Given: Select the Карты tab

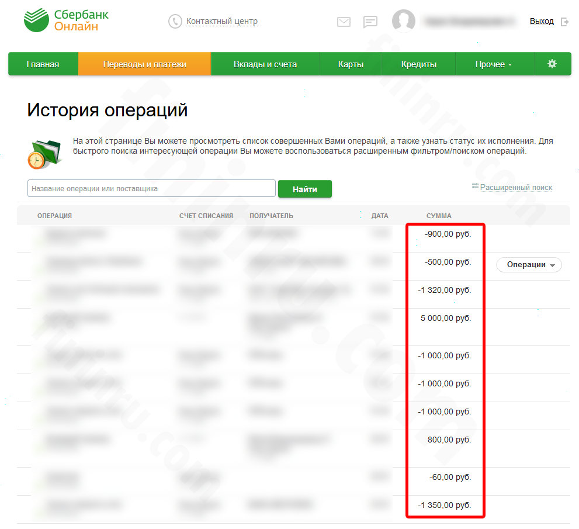Looking at the screenshot, I should [x=350, y=64].
